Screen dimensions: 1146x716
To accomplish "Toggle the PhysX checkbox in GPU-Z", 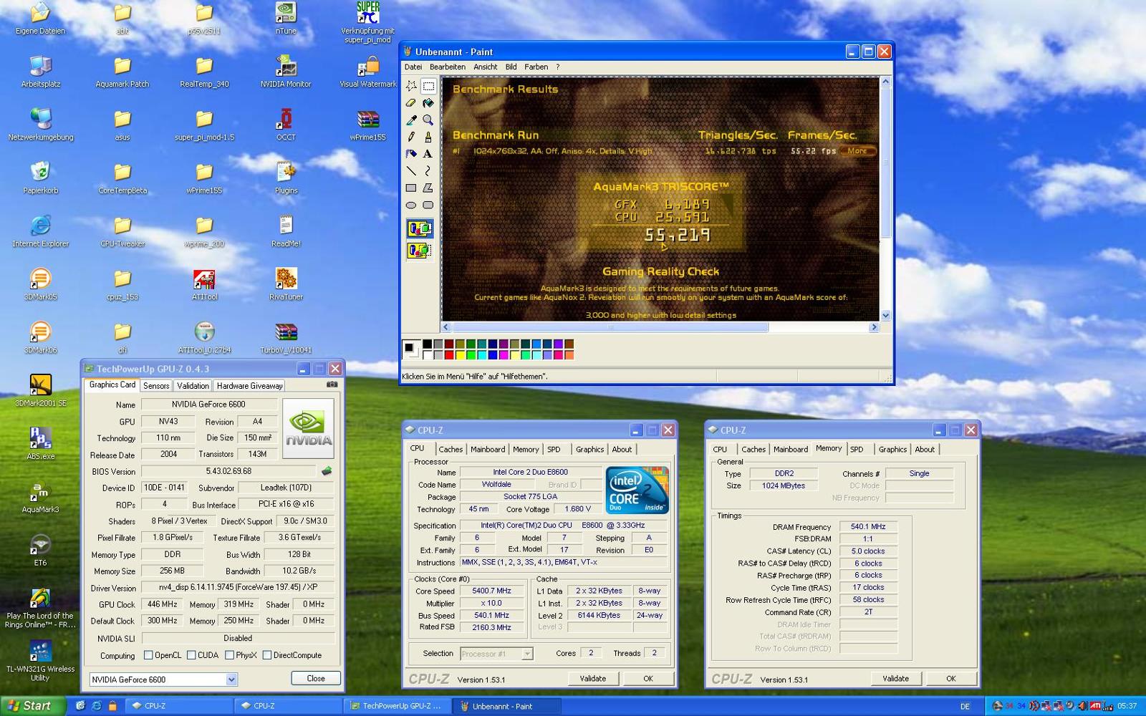I will click(229, 655).
